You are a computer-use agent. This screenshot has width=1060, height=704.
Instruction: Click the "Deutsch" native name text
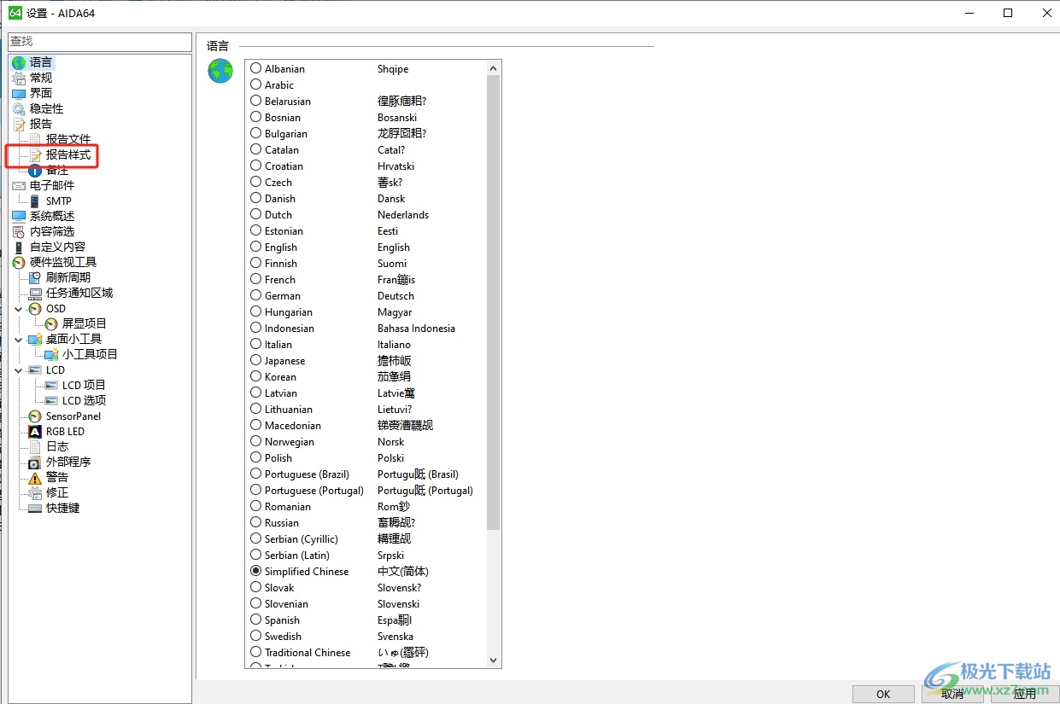395,295
